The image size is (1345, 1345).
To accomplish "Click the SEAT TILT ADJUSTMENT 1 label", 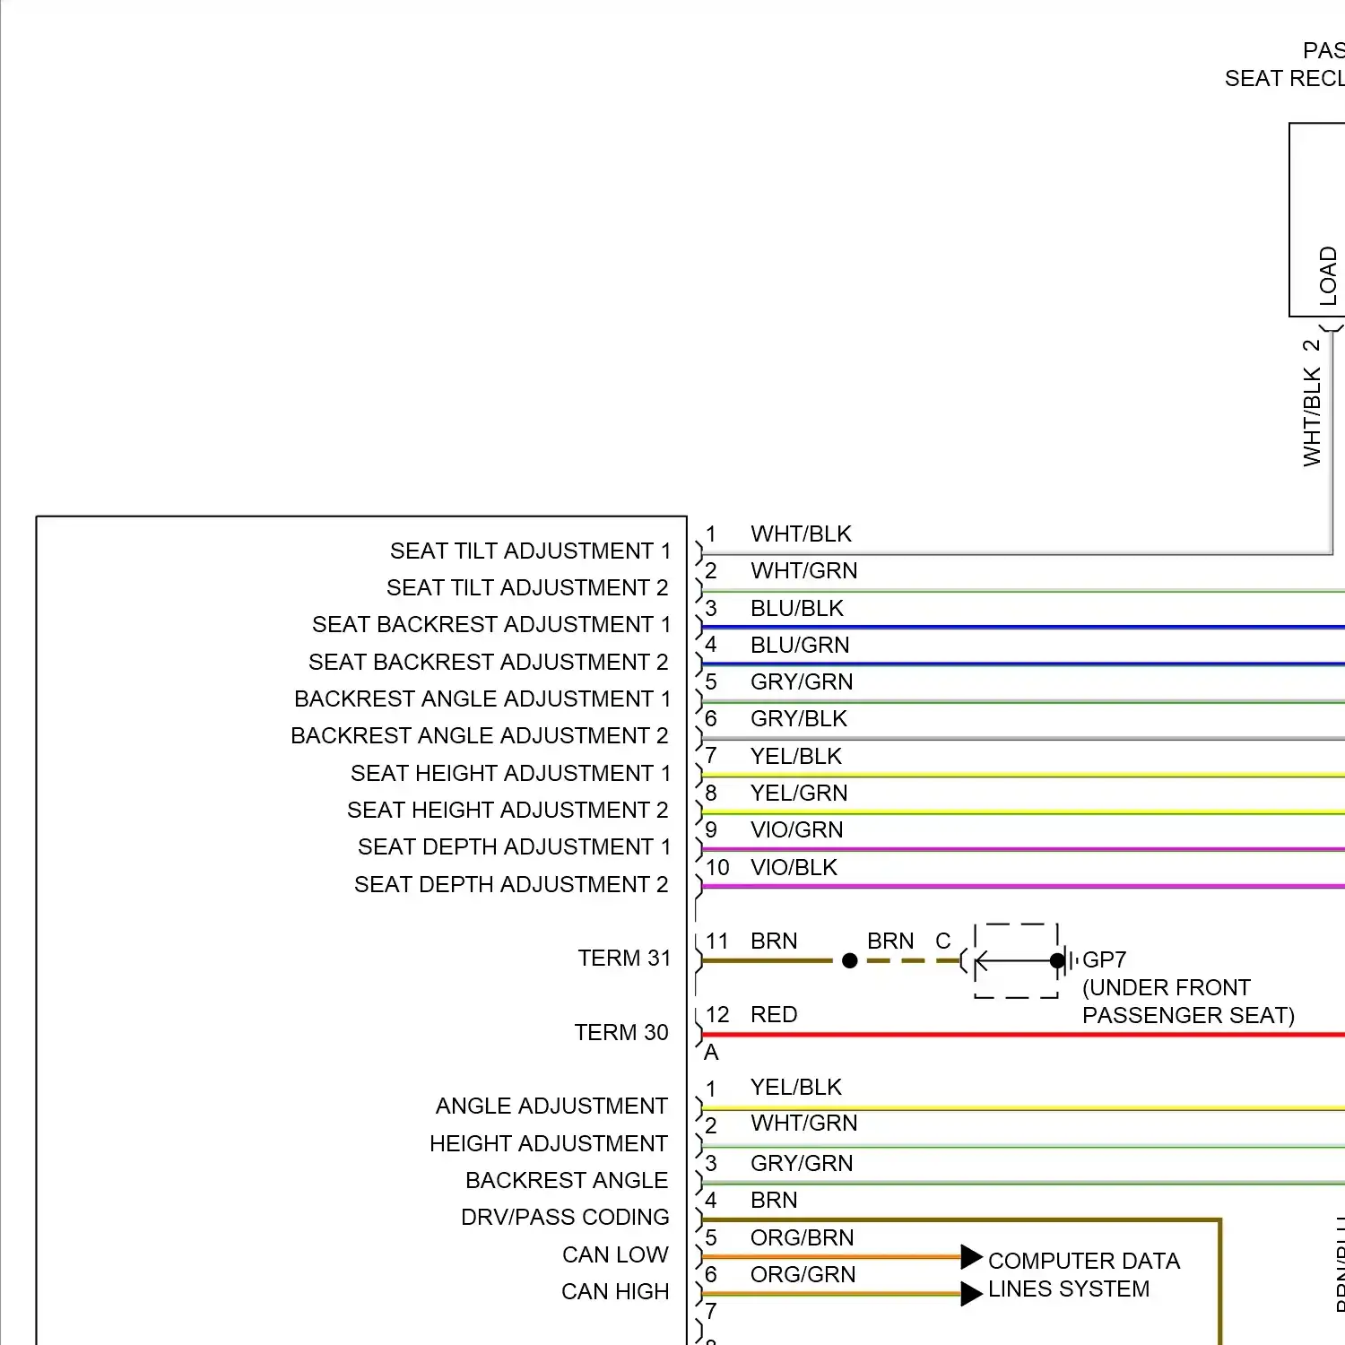I will click(x=530, y=551).
